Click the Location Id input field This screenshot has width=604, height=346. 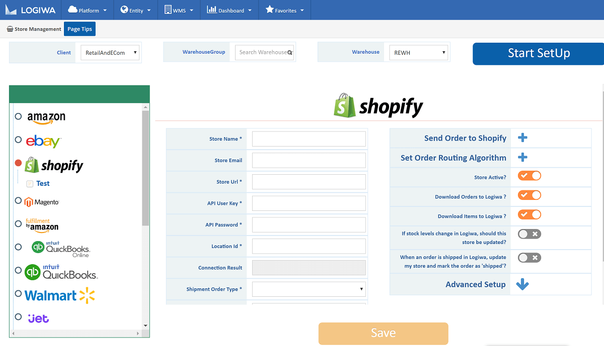click(309, 246)
